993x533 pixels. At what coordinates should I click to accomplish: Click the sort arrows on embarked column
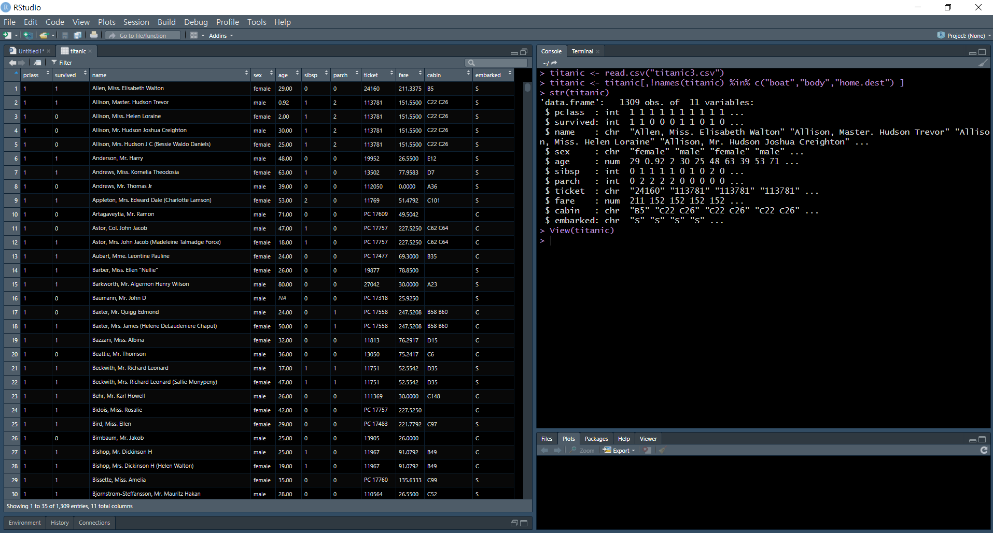coord(510,73)
